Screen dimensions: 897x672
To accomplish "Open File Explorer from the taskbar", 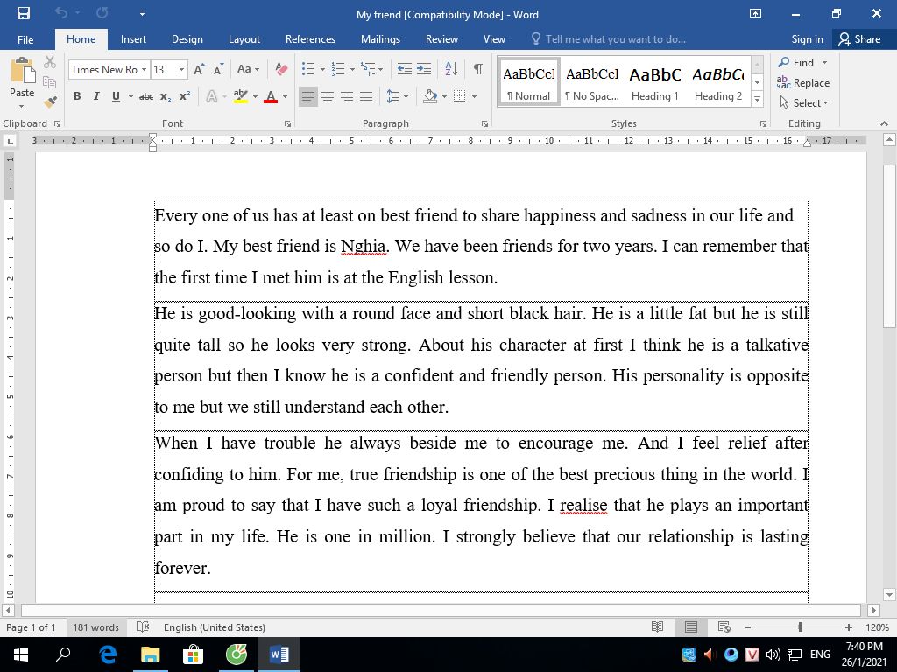I will (151, 654).
